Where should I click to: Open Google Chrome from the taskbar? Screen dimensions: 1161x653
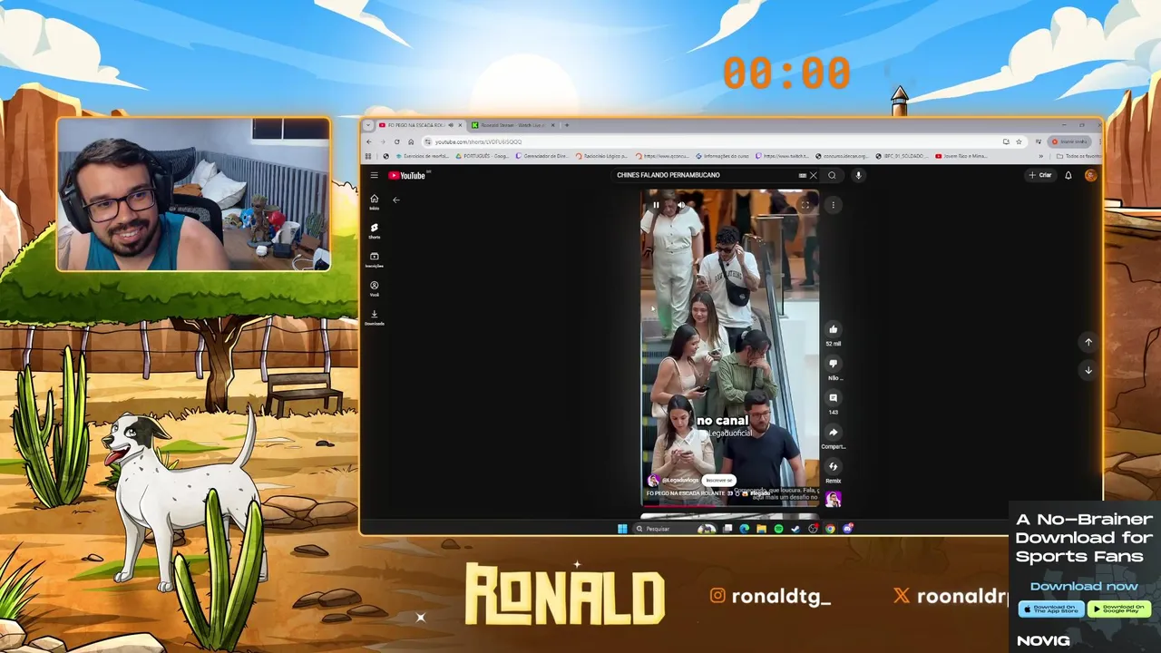coord(830,529)
